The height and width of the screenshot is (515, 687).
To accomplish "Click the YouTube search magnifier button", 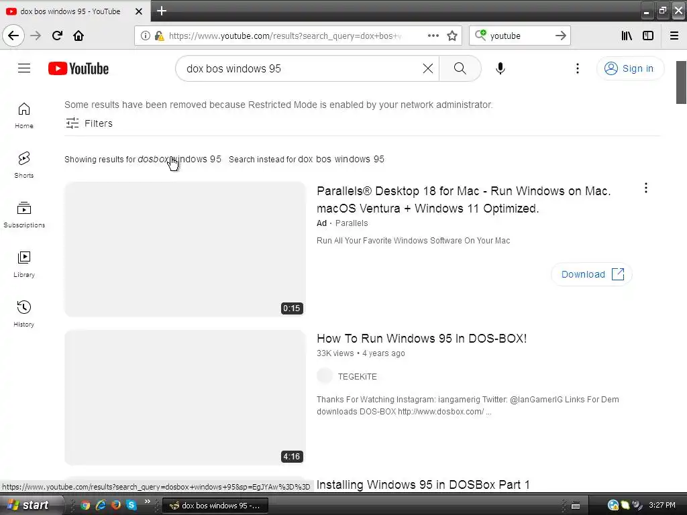I will (x=460, y=68).
